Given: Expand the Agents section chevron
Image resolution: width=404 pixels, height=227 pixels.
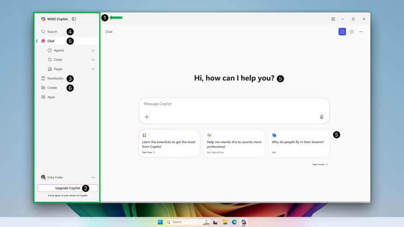Looking at the screenshot, I should tap(93, 50).
